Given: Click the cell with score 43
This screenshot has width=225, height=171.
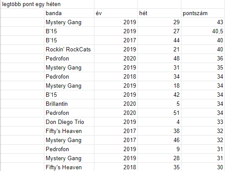Looking at the screenshot, I should pos(203,22).
